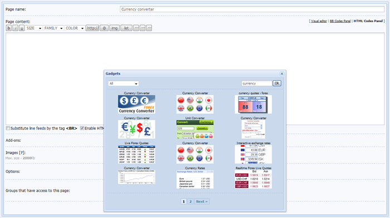The image size is (390, 218).
Task: Click the underline formatting button
Action: pyautogui.click(x=22, y=28)
